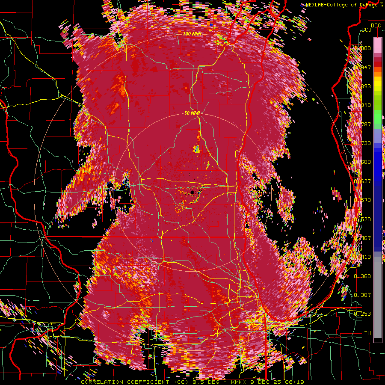Click the 06:19 timestamp
This screenshot has height=385, width=385.
(x=294, y=382)
